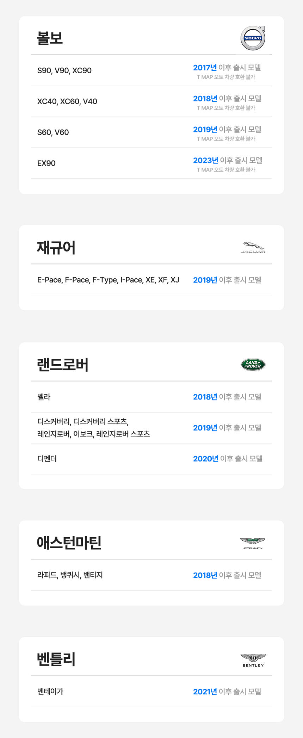Click the Bentley logo icon
303x738 pixels.
click(x=253, y=660)
